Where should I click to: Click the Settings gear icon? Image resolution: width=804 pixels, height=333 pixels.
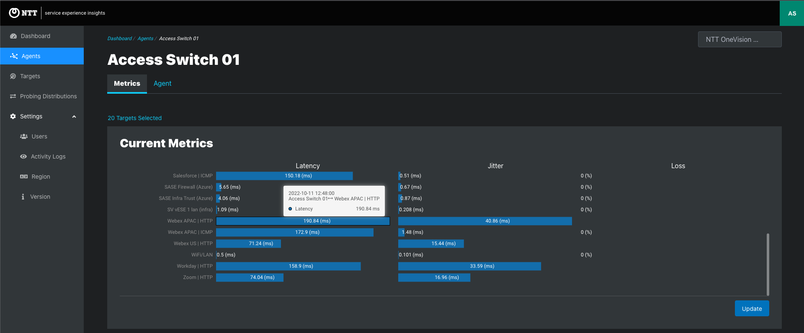click(x=13, y=116)
